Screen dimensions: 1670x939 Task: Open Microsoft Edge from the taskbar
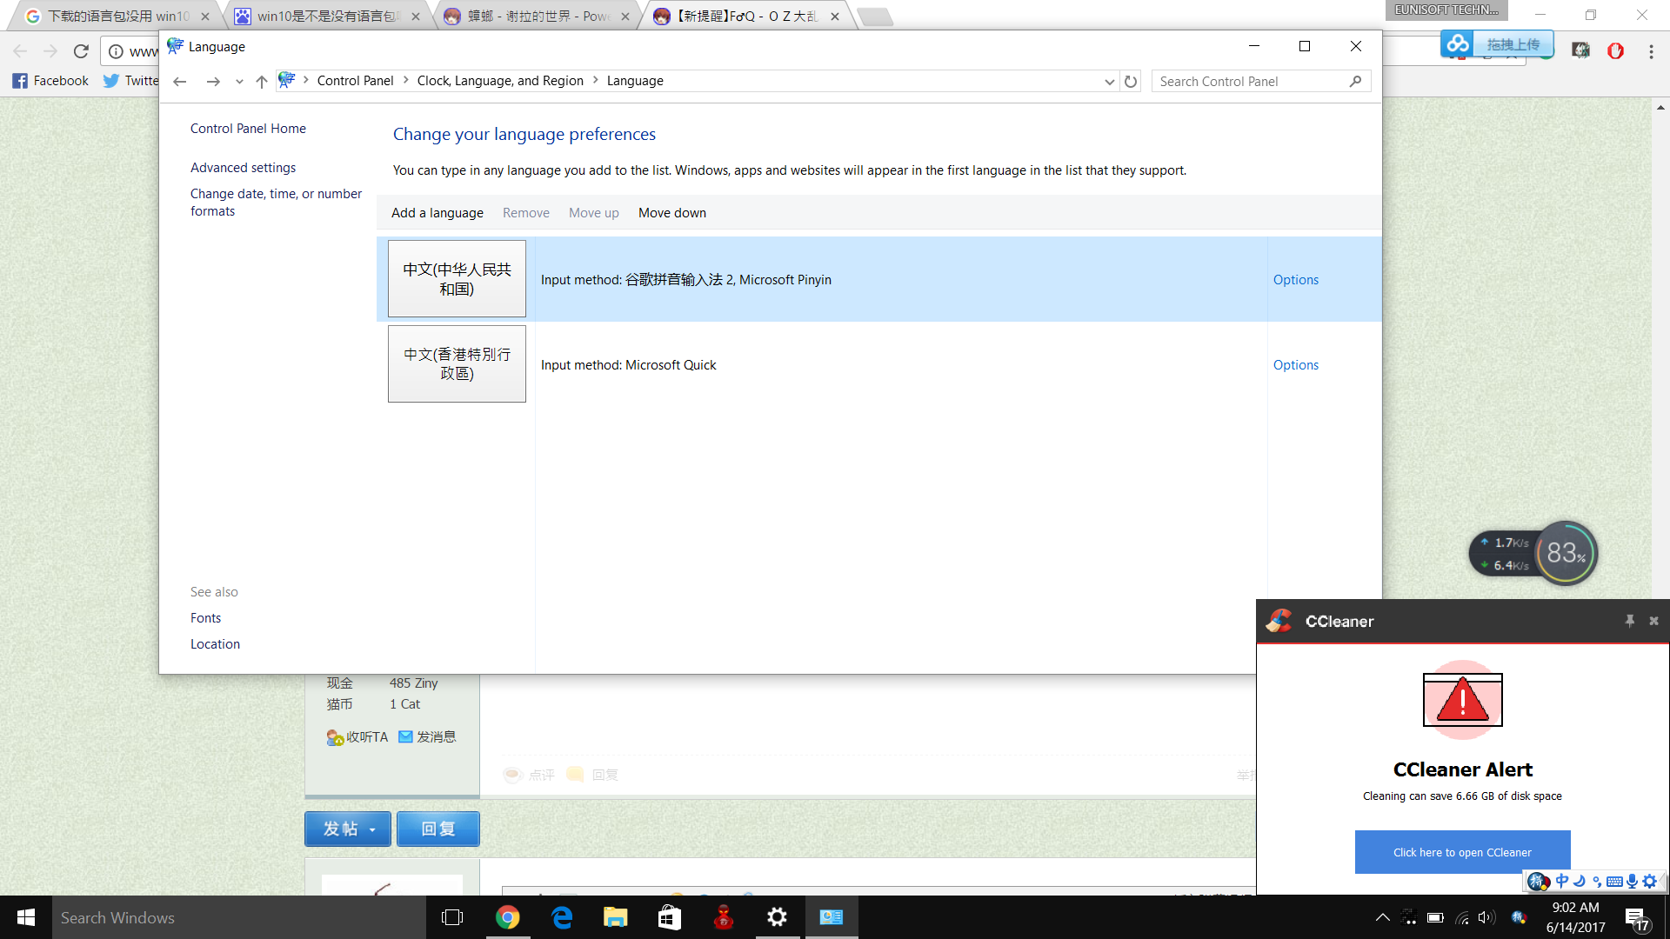[562, 917]
